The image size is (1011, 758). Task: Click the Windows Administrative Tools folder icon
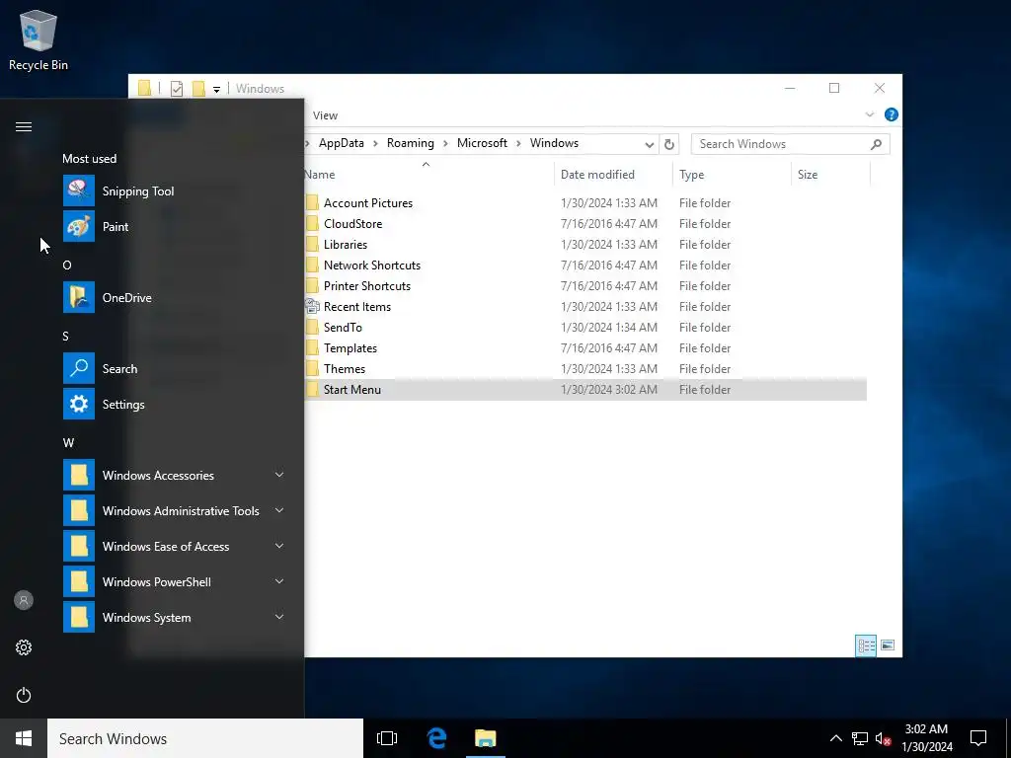click(x=79, y=510)
